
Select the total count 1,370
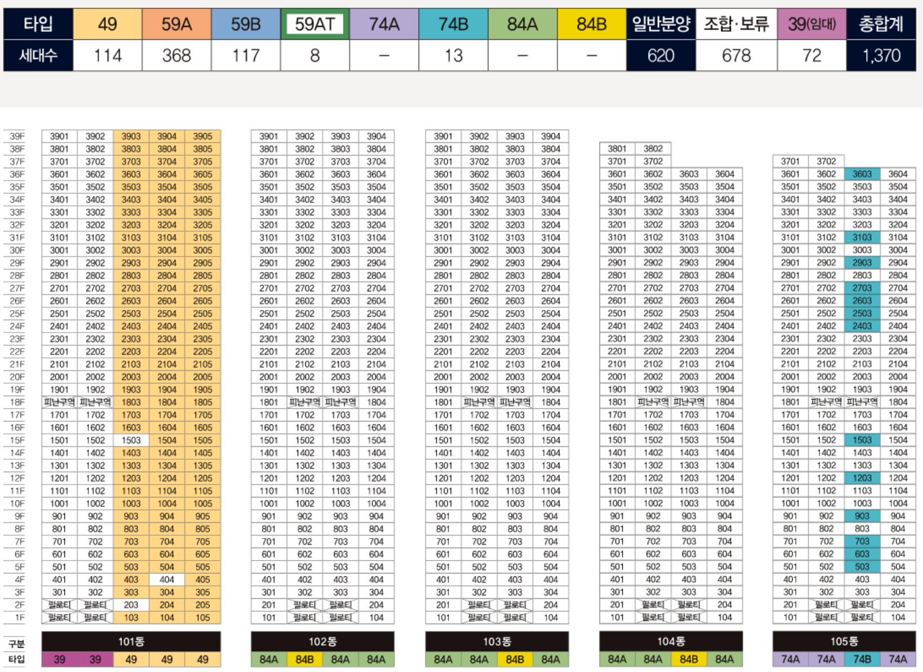coord(881,55)
